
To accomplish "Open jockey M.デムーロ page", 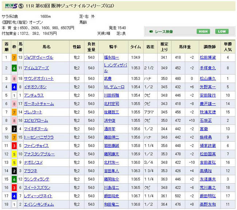I will [x=114, y=87].
